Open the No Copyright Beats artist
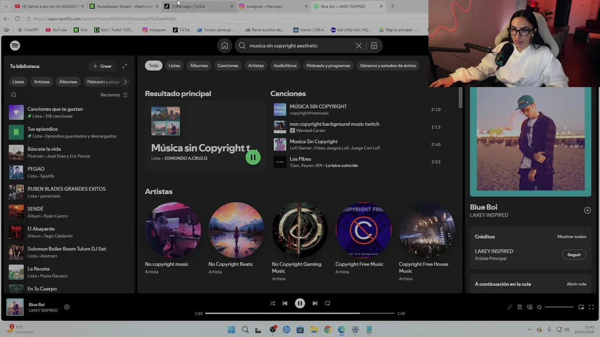 236,239
